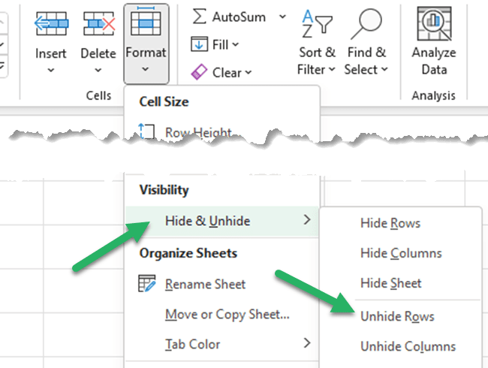Viewport: 488px width, 368px height.
Task: Select Unhide Rows from submenu
Action: pos(397,316)
